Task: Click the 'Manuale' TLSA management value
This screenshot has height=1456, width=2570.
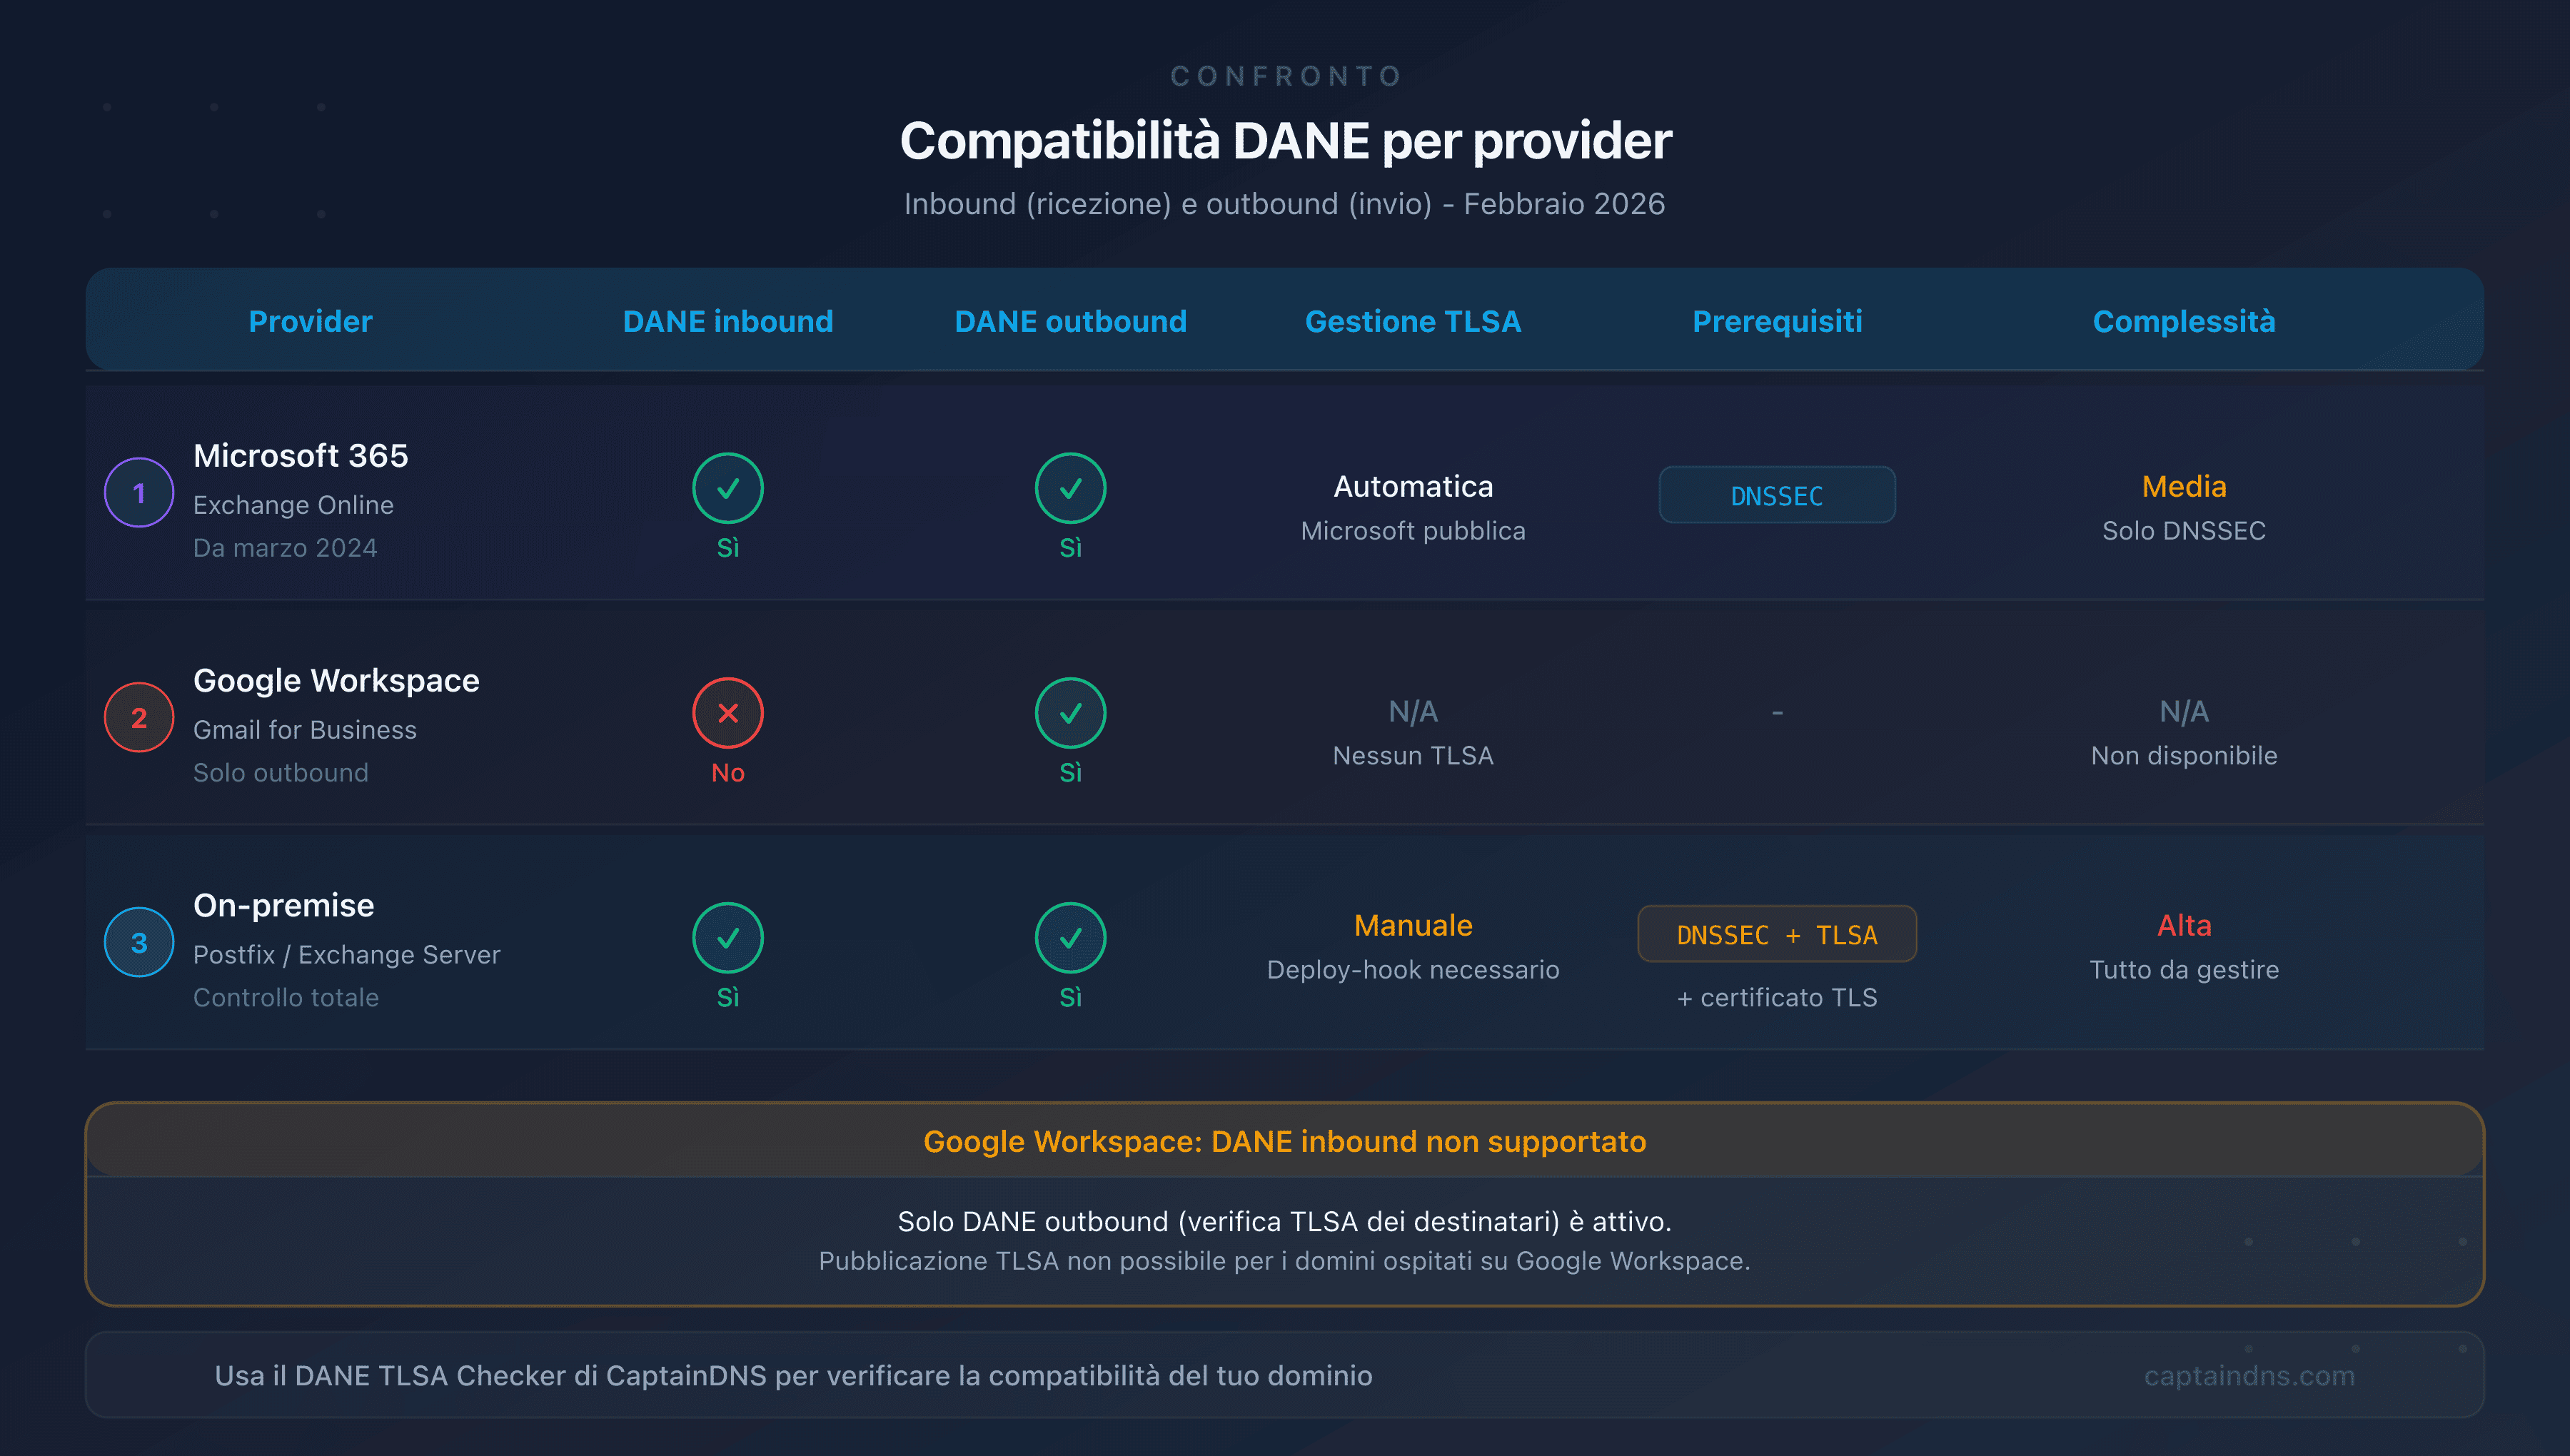Action: (1413, 926)
